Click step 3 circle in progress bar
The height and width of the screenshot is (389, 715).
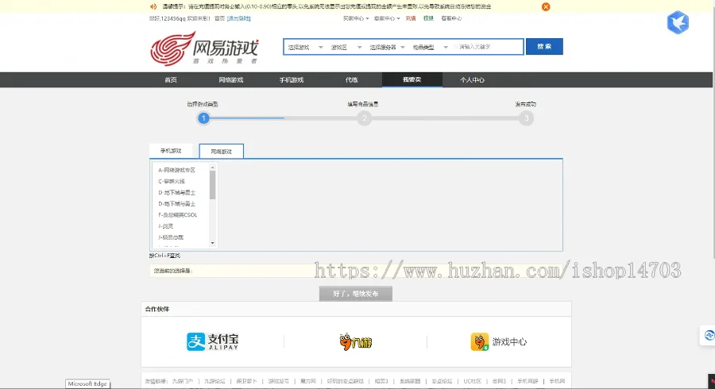click(x=526, y=118)
